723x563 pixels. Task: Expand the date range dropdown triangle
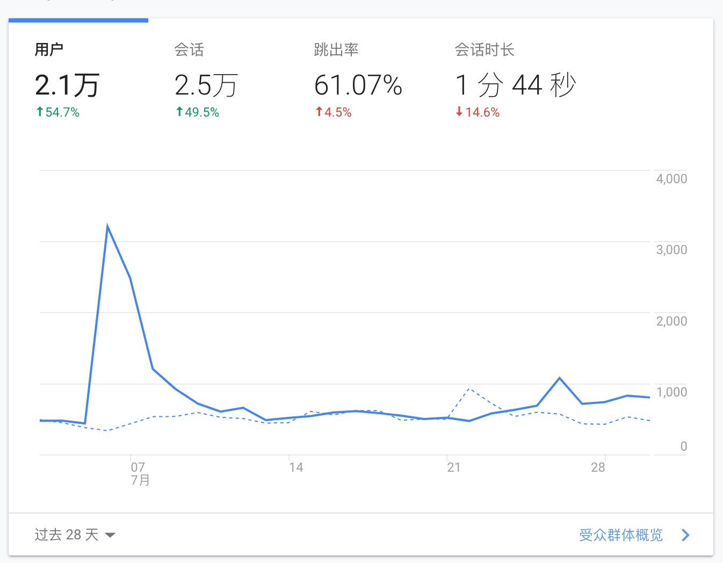[110, 535]
